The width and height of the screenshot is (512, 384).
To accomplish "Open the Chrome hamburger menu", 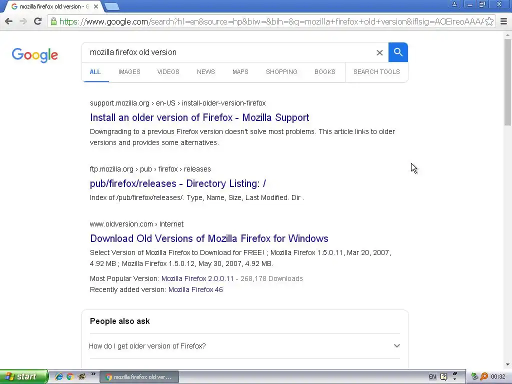I will 504,21.
